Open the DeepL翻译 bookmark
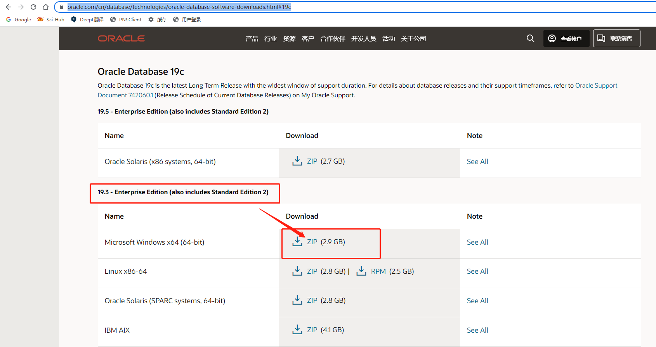 (87, 19)
